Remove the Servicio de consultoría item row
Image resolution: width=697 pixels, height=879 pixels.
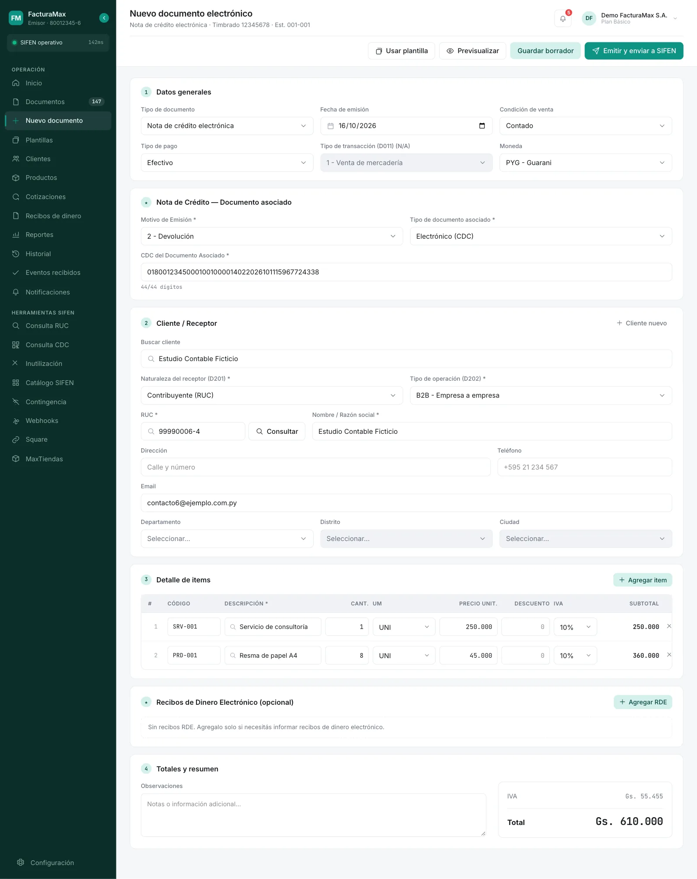[669, 626]
